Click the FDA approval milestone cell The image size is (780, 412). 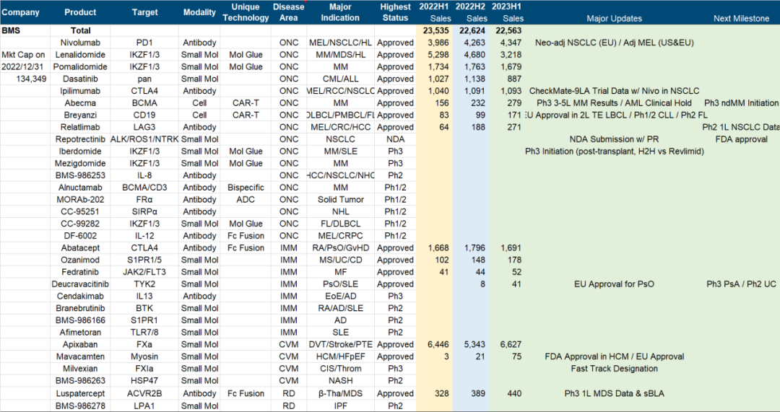pyautogui.click(x=741, y=139)
